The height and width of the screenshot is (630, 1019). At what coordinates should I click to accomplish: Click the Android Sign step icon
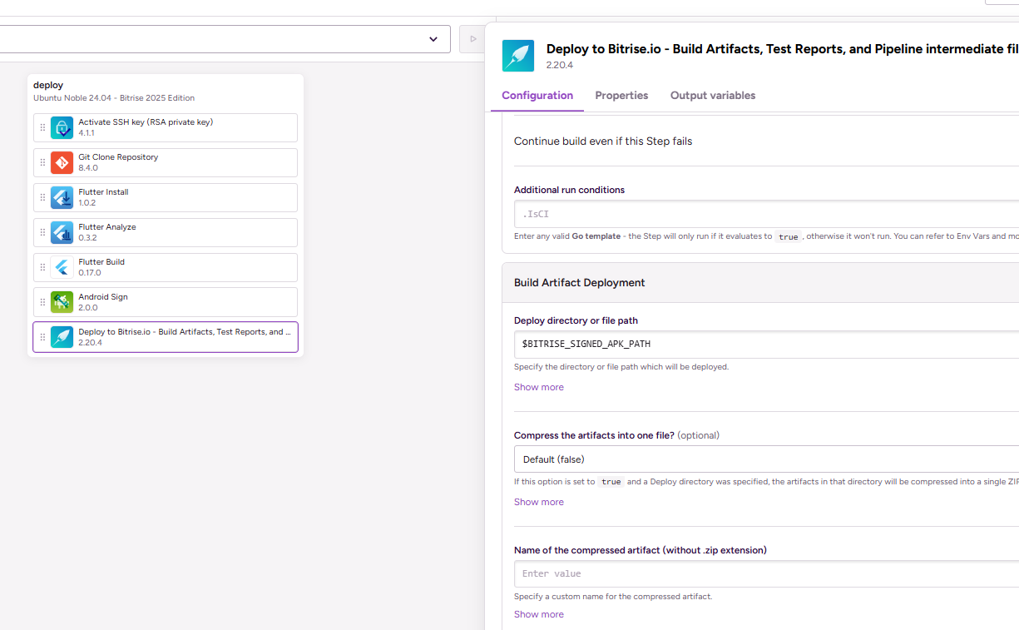[x=62, y=302]
